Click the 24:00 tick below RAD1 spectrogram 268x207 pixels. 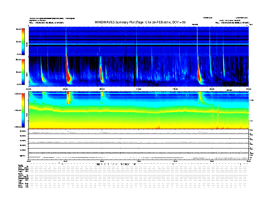coord(248,89)
